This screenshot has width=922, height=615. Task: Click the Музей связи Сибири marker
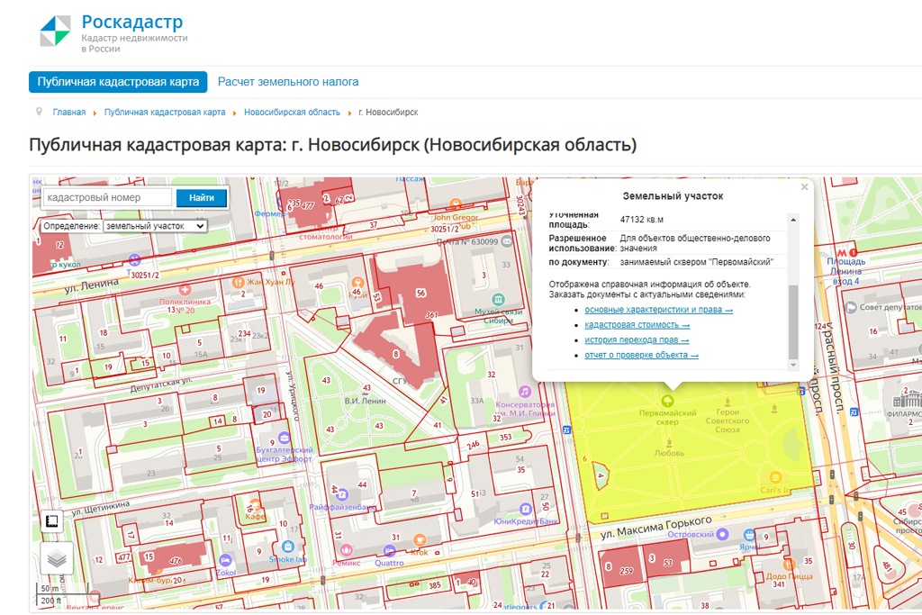(498, 299)
